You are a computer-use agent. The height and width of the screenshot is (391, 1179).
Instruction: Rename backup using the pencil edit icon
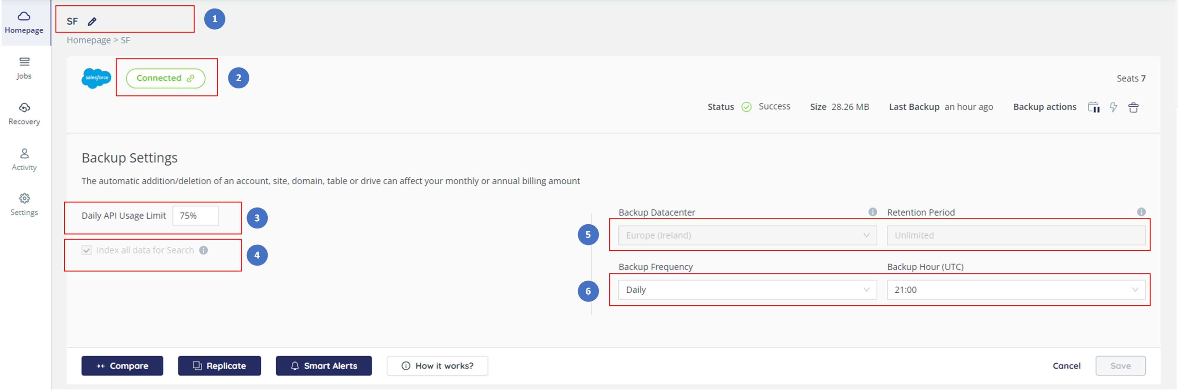point(92,21)
